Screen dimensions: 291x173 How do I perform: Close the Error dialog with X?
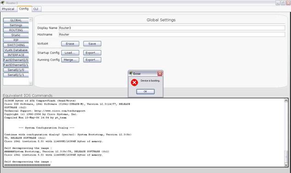tap(160, 74)
